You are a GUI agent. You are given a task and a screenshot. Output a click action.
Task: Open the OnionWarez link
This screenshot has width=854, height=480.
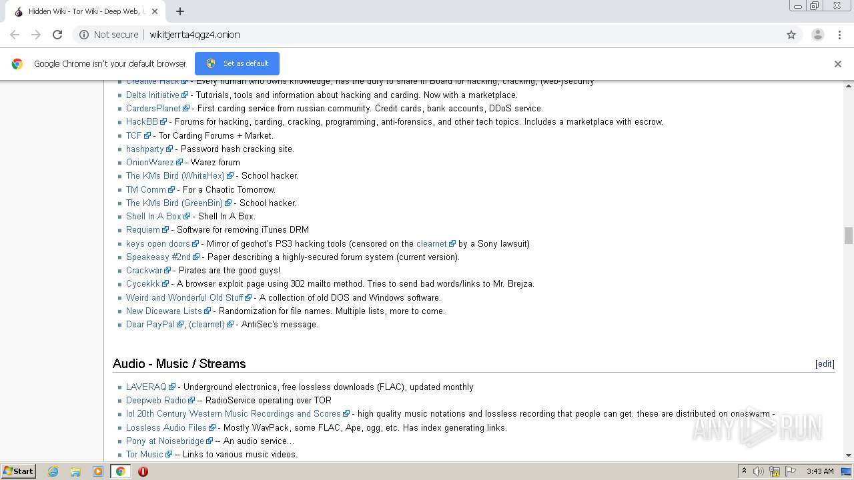point(150,162)
